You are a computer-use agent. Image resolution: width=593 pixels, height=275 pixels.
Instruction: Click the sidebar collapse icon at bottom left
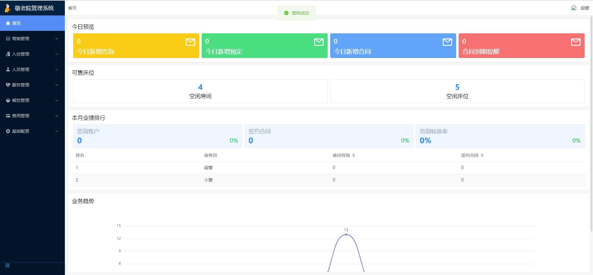click(8, 265)
